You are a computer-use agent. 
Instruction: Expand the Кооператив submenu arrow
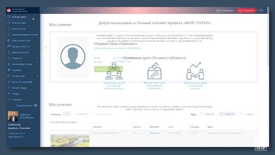(x=37, y=76)
